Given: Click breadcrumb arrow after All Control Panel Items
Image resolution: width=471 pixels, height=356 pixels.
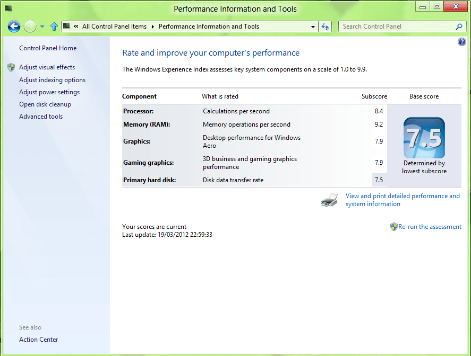Looking at the screenshot, I should (x=152, y=26).
